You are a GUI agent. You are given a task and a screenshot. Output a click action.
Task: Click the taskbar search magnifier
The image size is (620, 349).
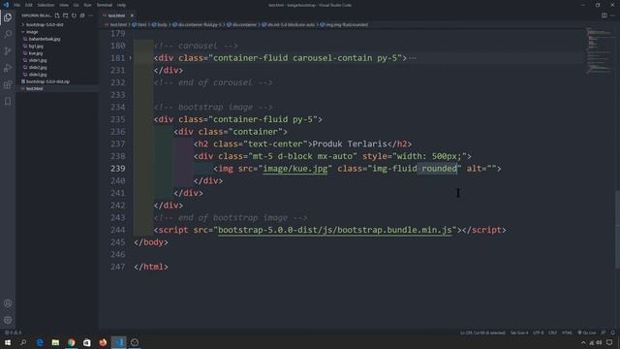tap(23, 342)
